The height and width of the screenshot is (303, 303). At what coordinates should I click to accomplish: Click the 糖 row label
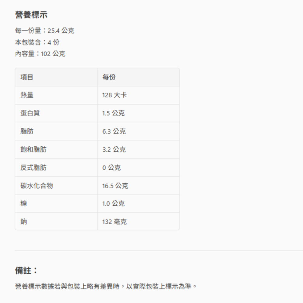tap(24, 204)
